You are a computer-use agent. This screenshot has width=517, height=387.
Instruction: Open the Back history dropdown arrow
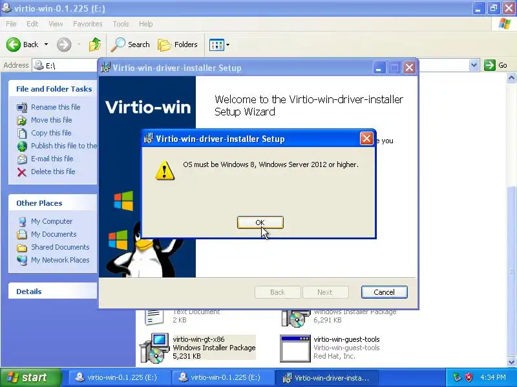(x=46, y=45)
